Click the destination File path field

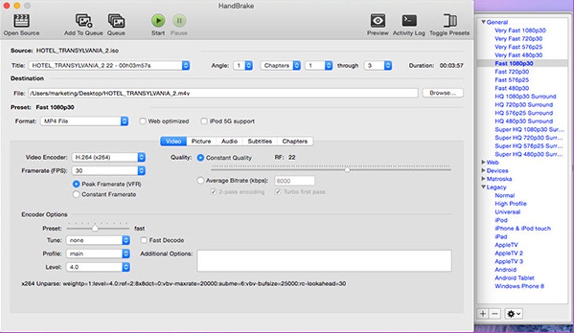coord(223,94)
